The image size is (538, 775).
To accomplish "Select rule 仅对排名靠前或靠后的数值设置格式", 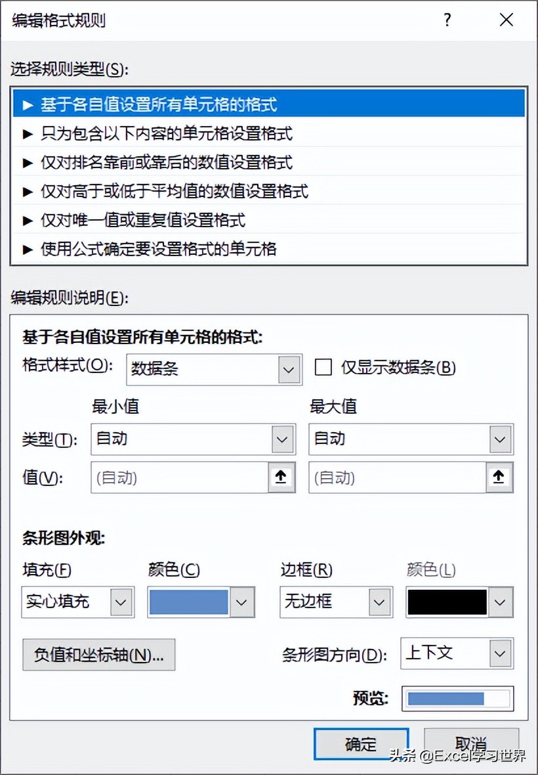I will tap(268, 162).
